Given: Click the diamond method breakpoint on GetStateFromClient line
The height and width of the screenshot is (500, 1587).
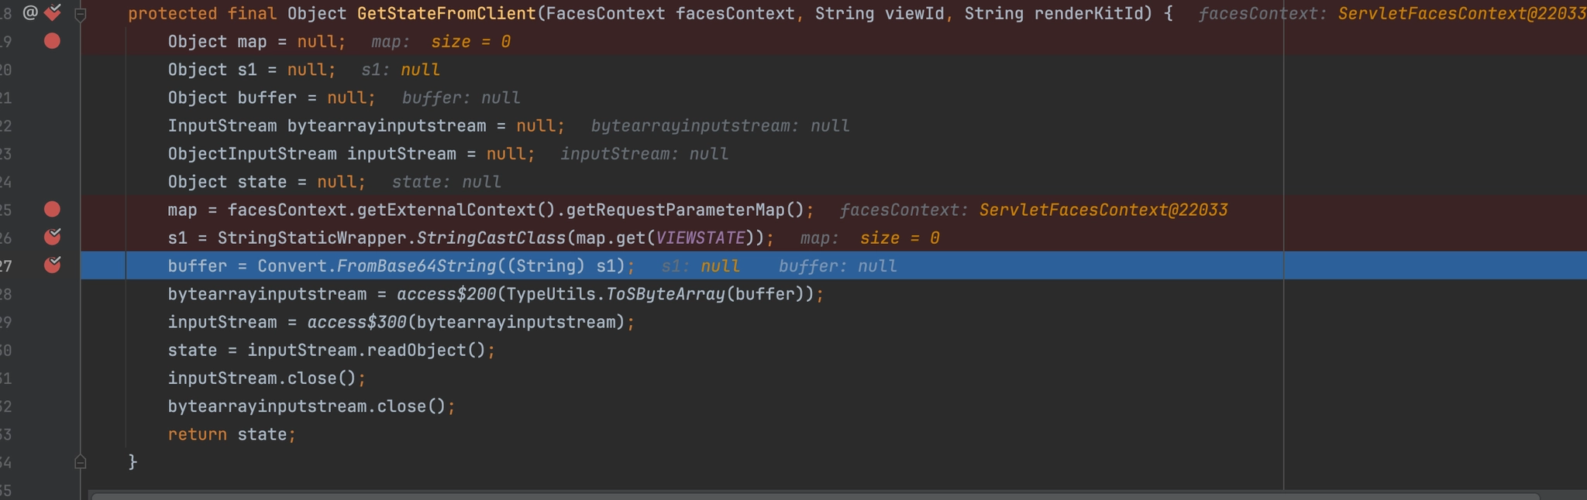Looking at the screenshot, I should (x=53, y=12).
